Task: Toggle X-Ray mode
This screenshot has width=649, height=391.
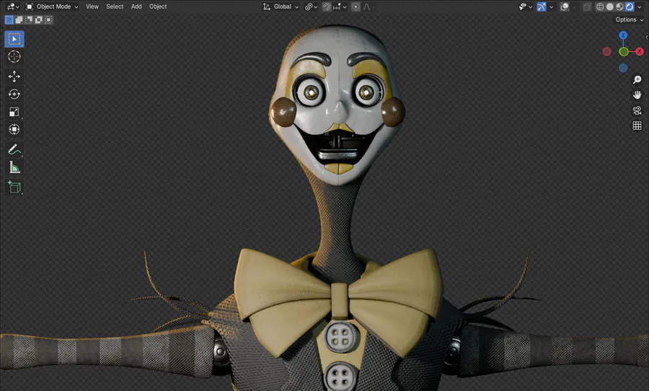Action: click(x=587, y=6)
